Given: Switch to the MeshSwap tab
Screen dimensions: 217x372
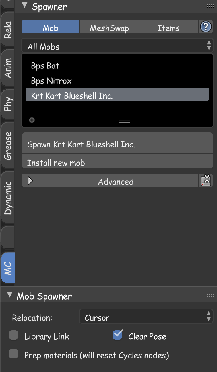Looking at the screenshot, I should tap(109, 26).
